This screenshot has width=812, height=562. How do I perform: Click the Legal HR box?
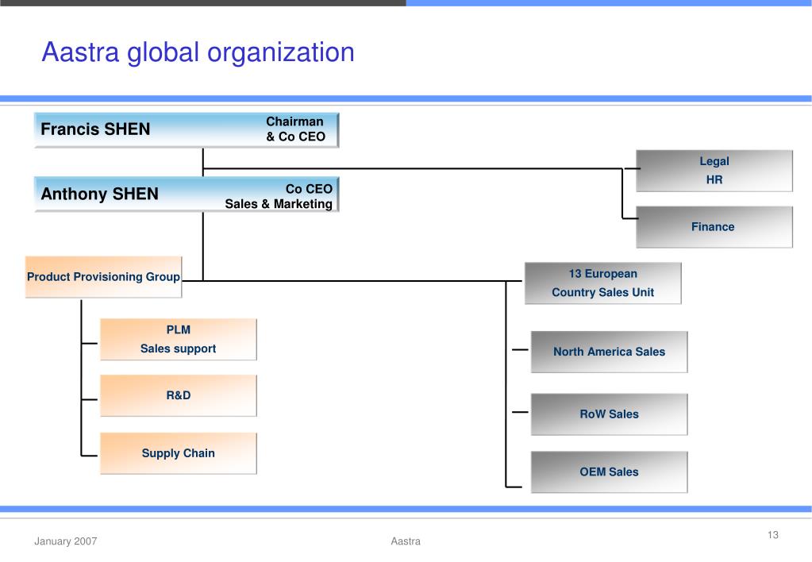pos(714,171)
